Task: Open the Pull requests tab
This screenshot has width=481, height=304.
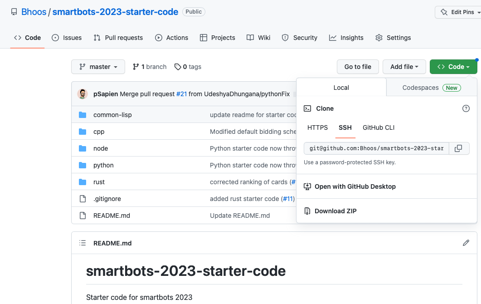Action: coord(118,38)
